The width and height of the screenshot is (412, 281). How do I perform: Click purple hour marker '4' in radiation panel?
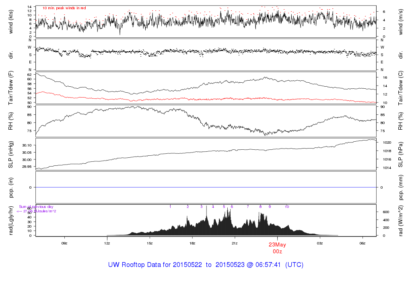213,207
